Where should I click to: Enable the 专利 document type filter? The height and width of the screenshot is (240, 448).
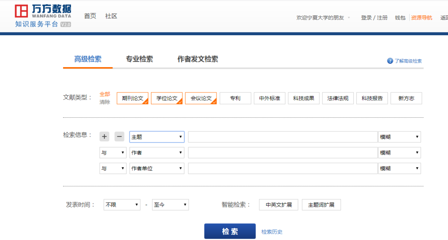coord(235,98)
